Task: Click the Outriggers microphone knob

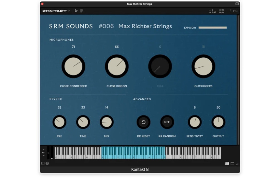Action: [x=203, y=66]
